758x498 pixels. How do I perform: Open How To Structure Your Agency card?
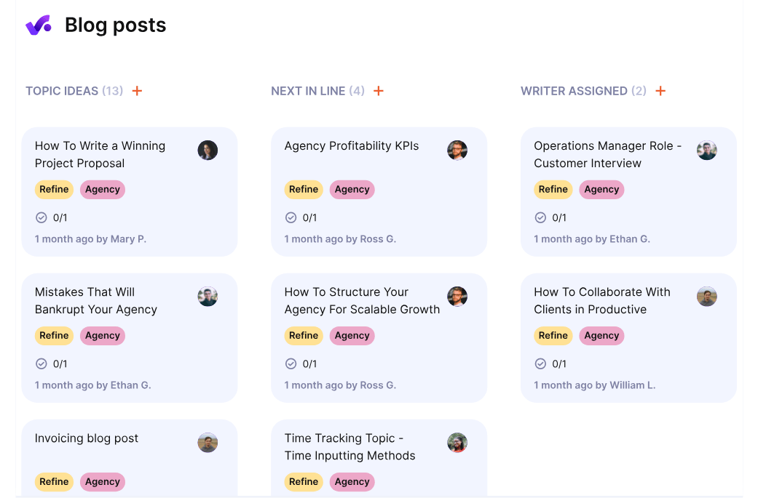tap(362, 301)
